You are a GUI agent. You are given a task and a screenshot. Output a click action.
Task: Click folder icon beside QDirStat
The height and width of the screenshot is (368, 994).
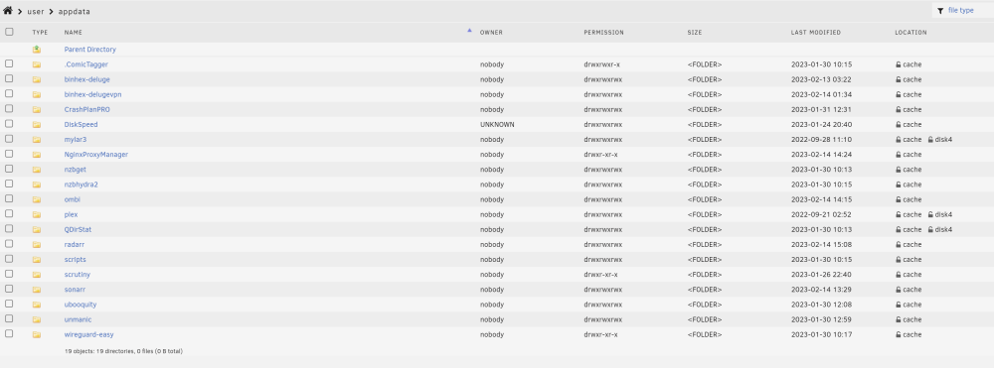pyautogui.click(x=37, y=229)
